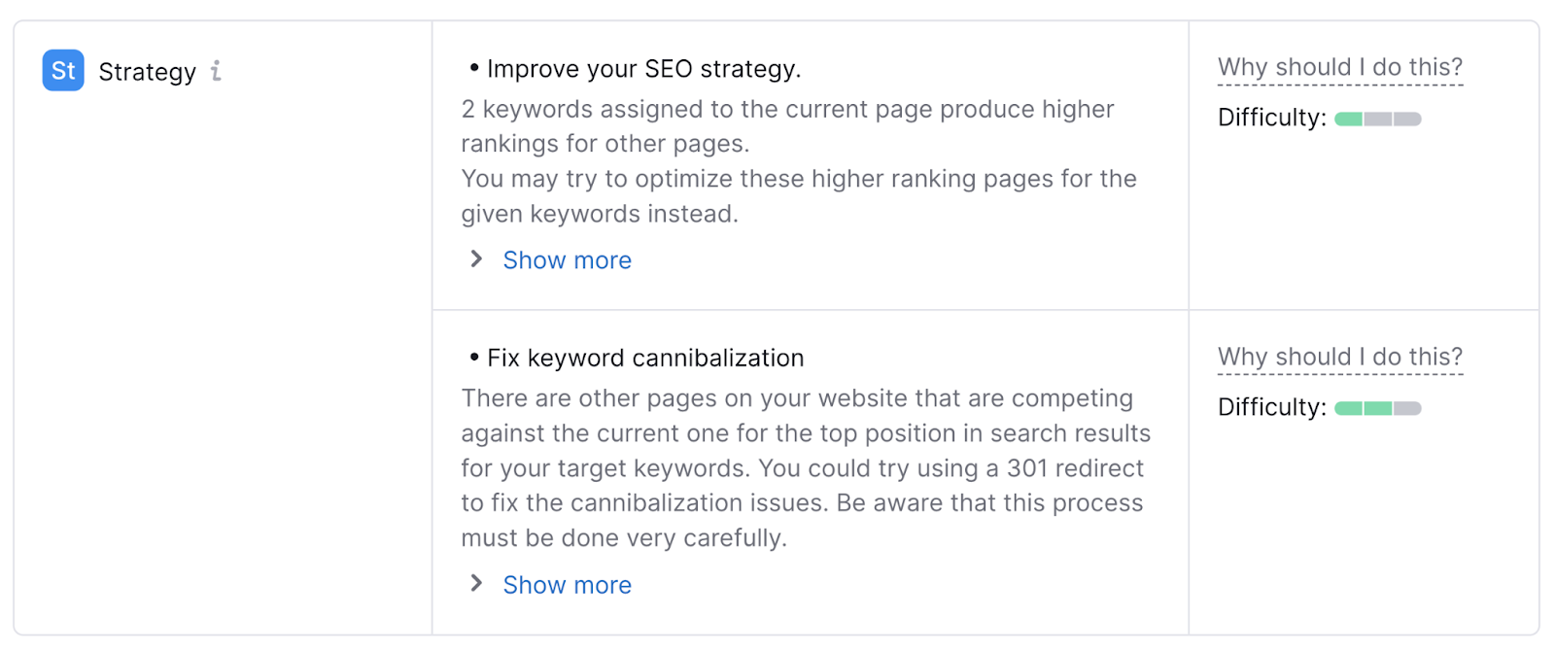Click the bullet icon before Fix keyword cannibalization
The height and width of the screenshot is (652, 1555).
[473, 356]
